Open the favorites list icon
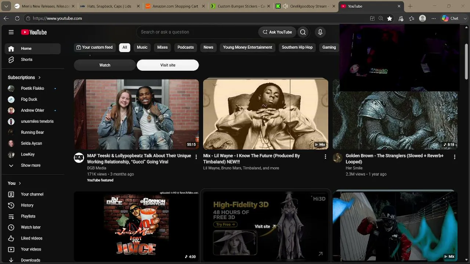Screen dimensions: 470x264 point(412,18)
